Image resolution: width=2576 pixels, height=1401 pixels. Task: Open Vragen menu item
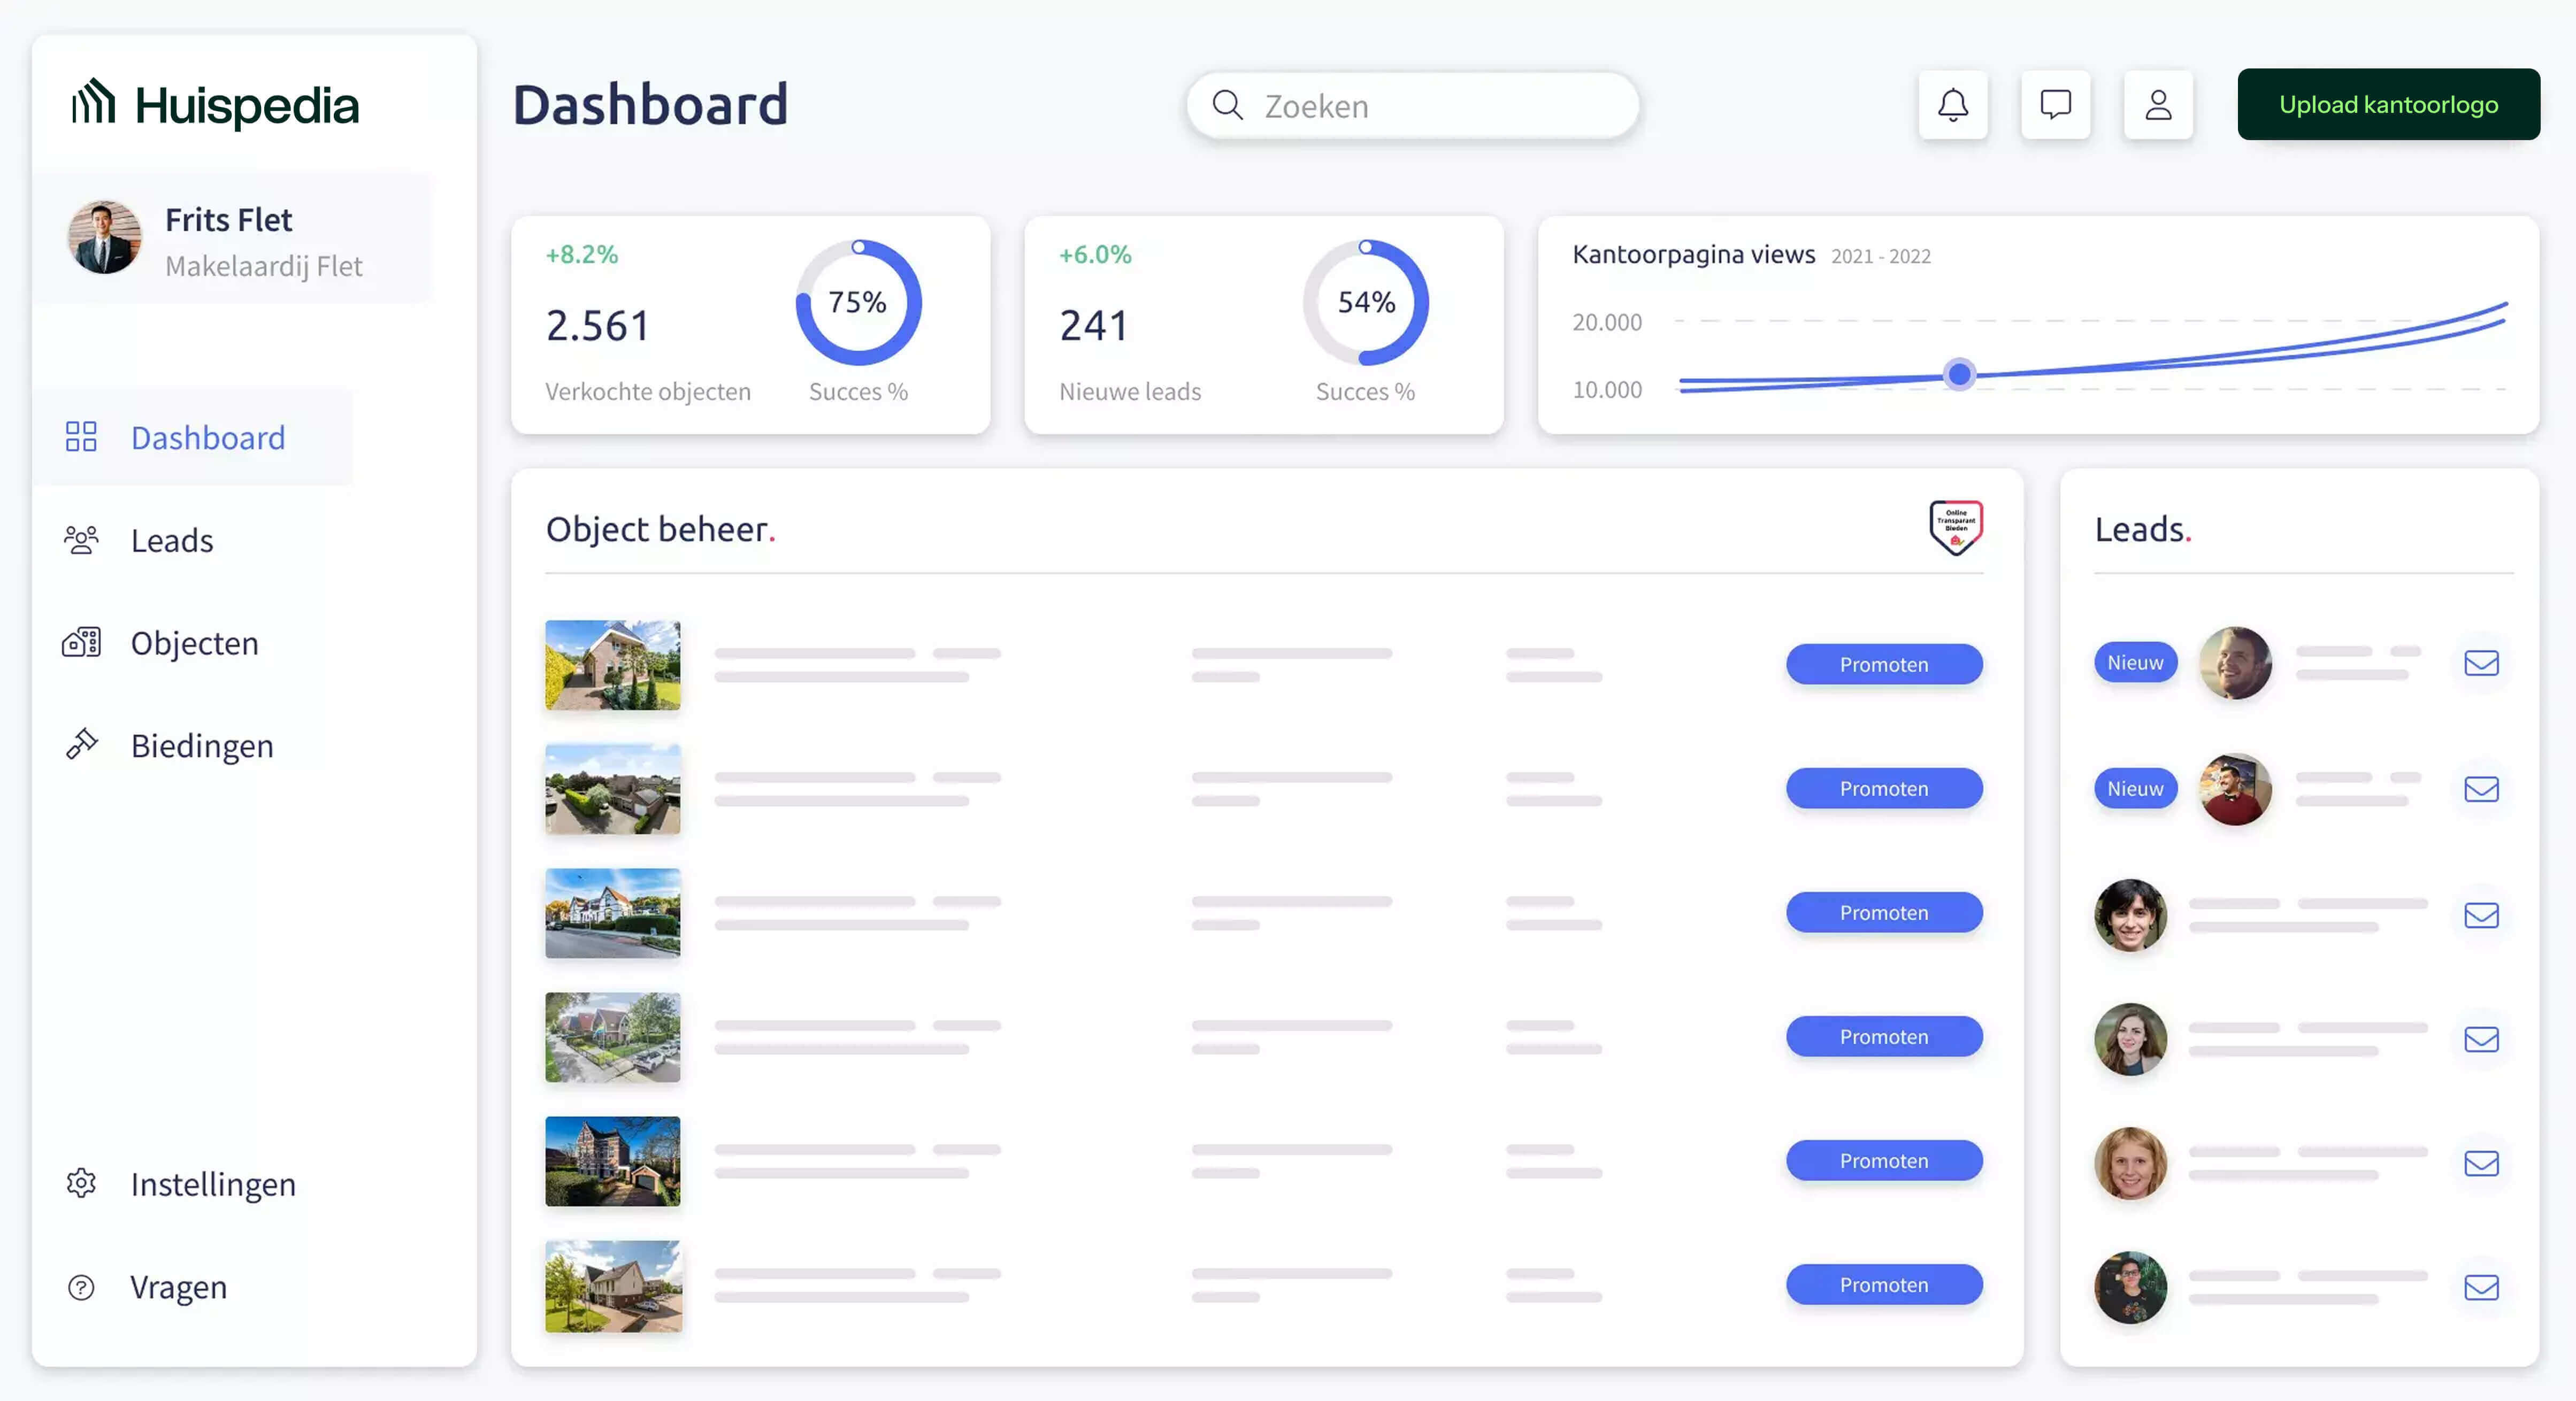tap(178, 1287)
